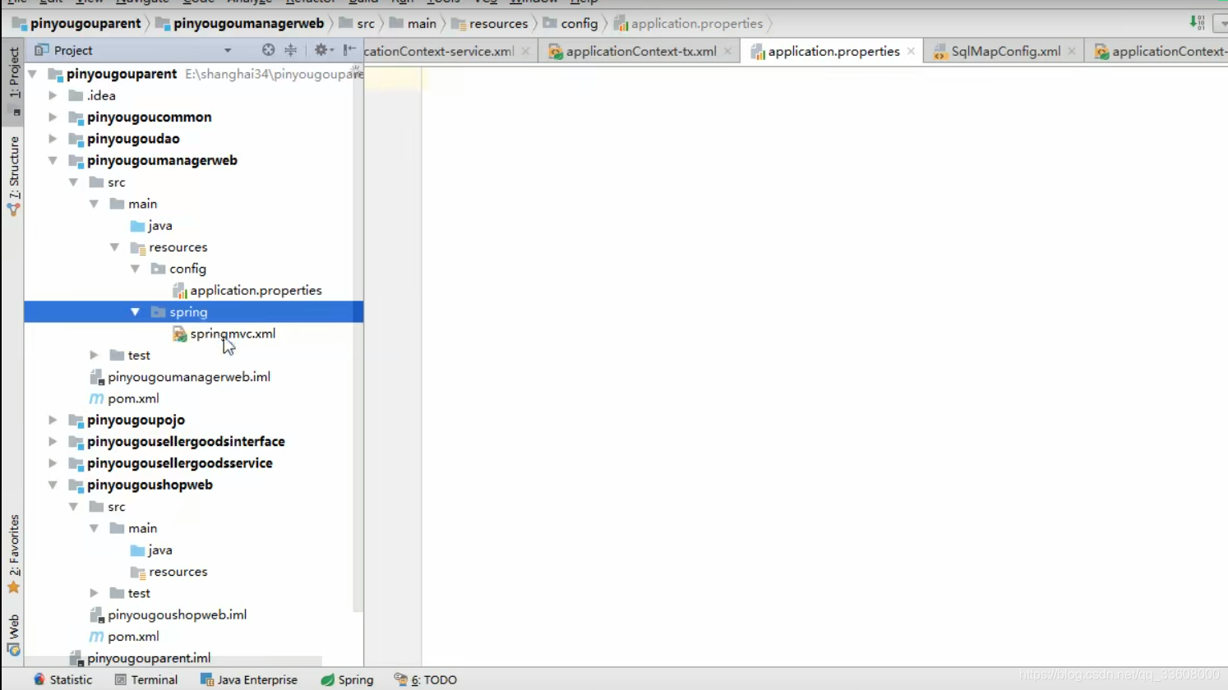Collapse the resources folder in pinyougoumanagerweb
1228x690 pixels.
pos(114,247)
